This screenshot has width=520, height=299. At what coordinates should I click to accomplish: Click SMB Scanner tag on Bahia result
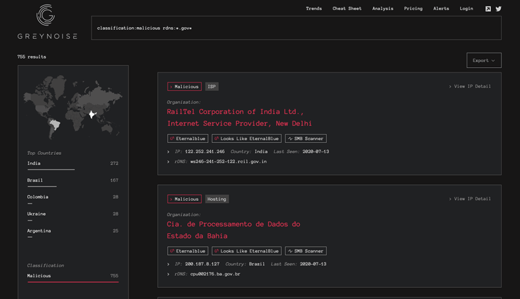[306, 251]
